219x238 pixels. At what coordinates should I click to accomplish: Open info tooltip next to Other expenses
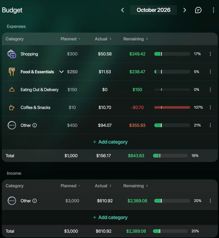(35, 125)
